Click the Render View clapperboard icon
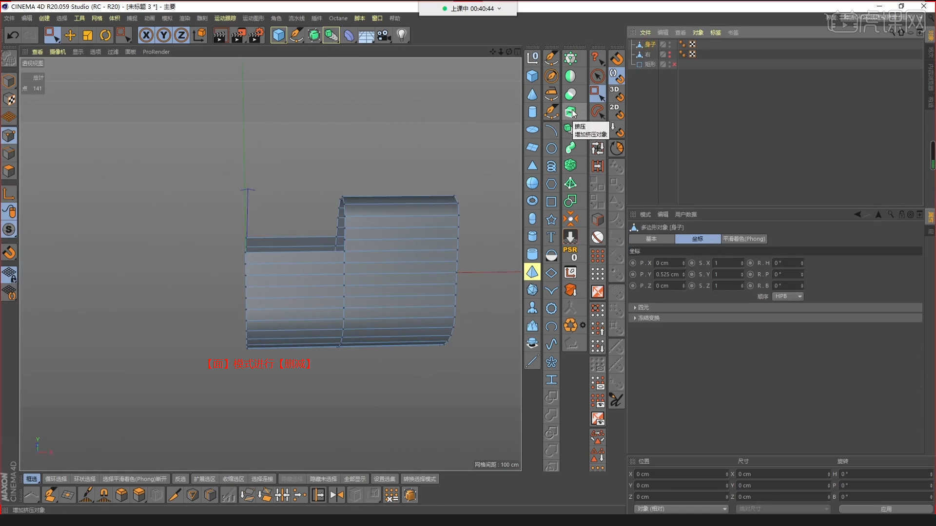This screenshot has width=936, height=526. click(220, 35)
